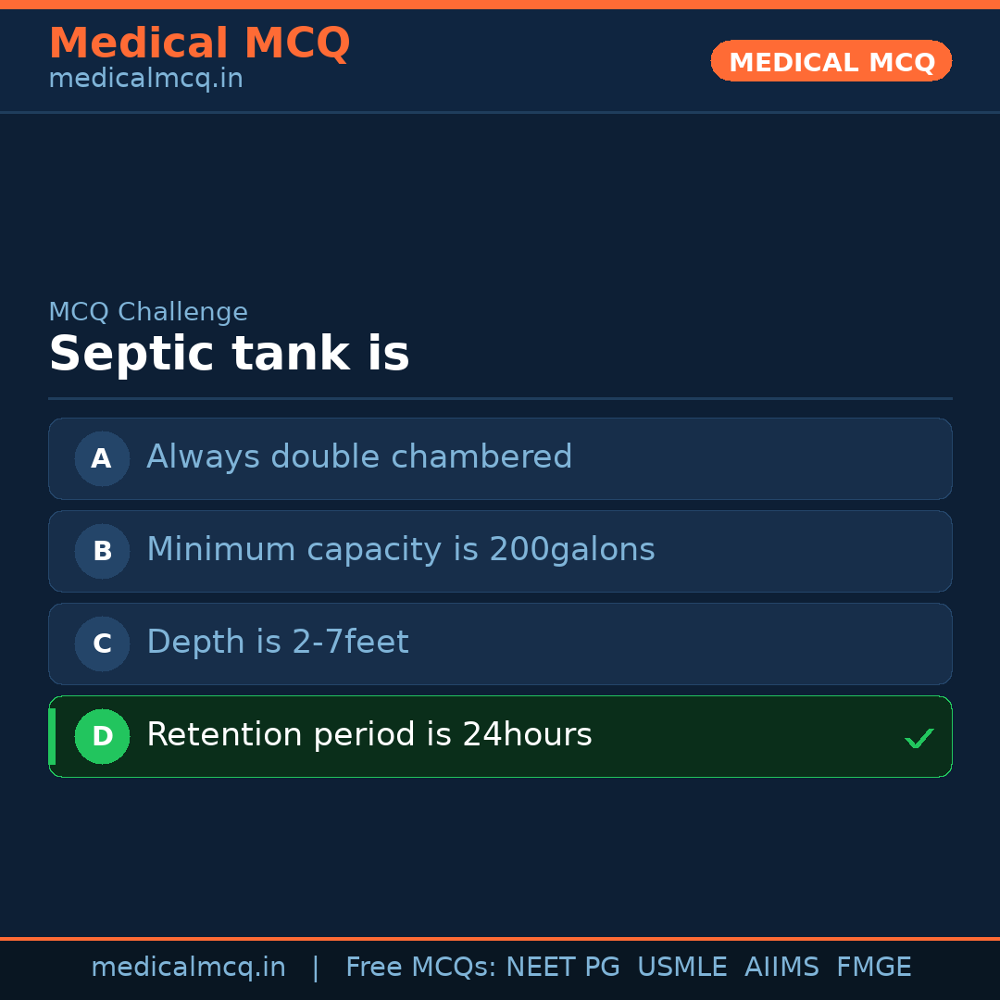The height and width of the screenshot is (1000, 1000).
Task: Click the 'Septic tank is' question heading
Action: pos(229,355)
